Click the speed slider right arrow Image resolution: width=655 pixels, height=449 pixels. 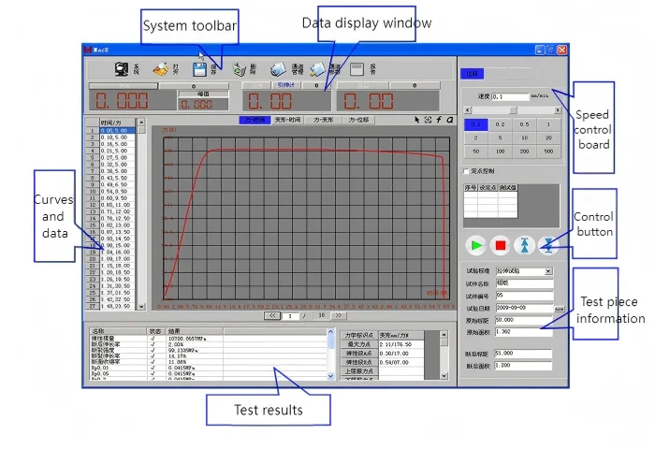pos(558,110)
